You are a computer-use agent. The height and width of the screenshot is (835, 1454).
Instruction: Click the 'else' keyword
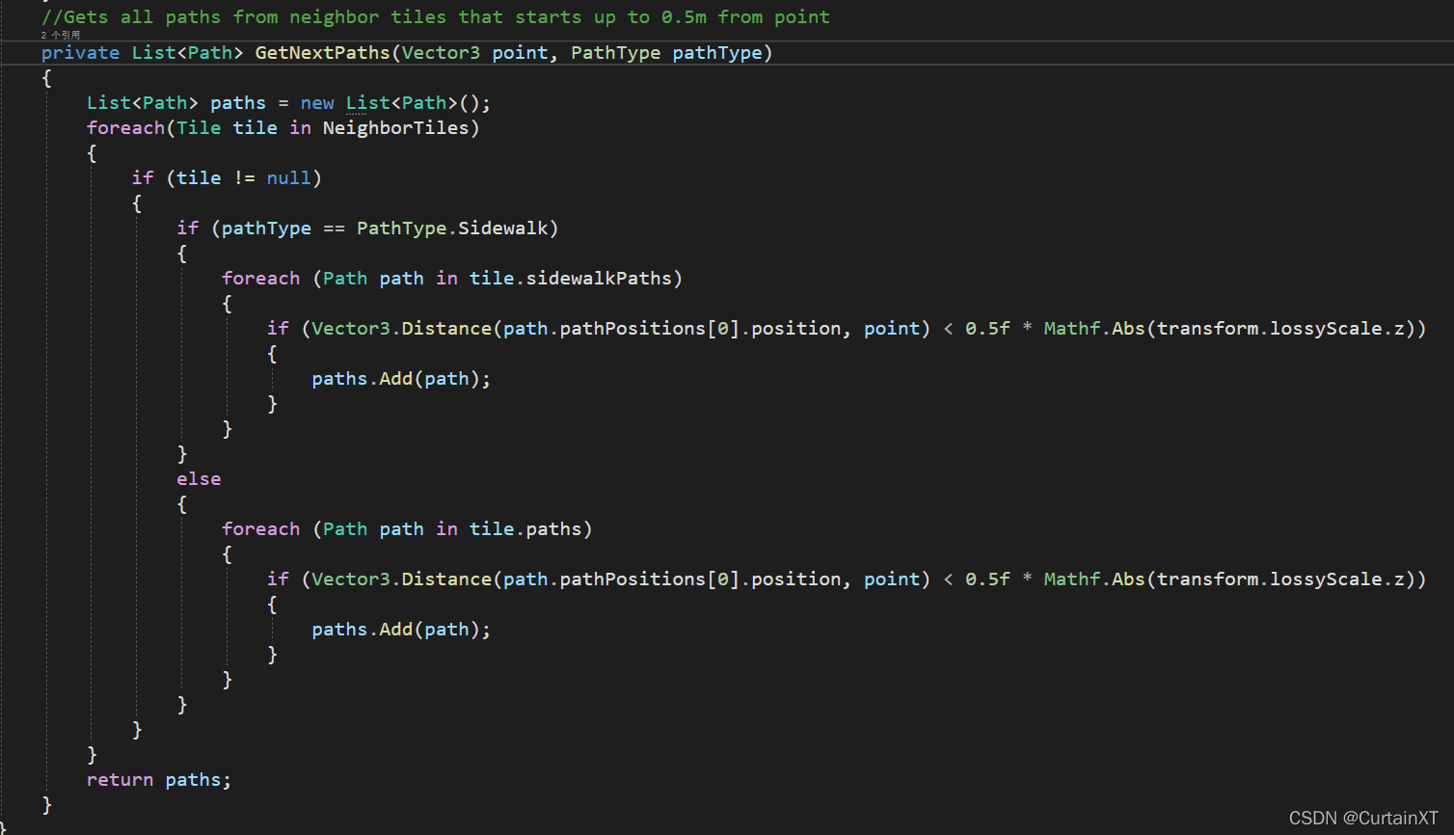click(x=199, y=478)
